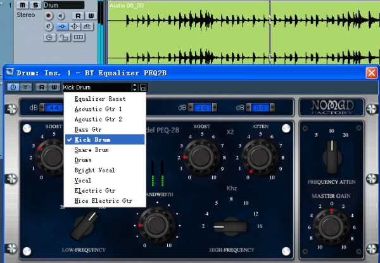
Task: Click the HIGH-FREQUENCY Khz selector switch
Action: (231, 226)
